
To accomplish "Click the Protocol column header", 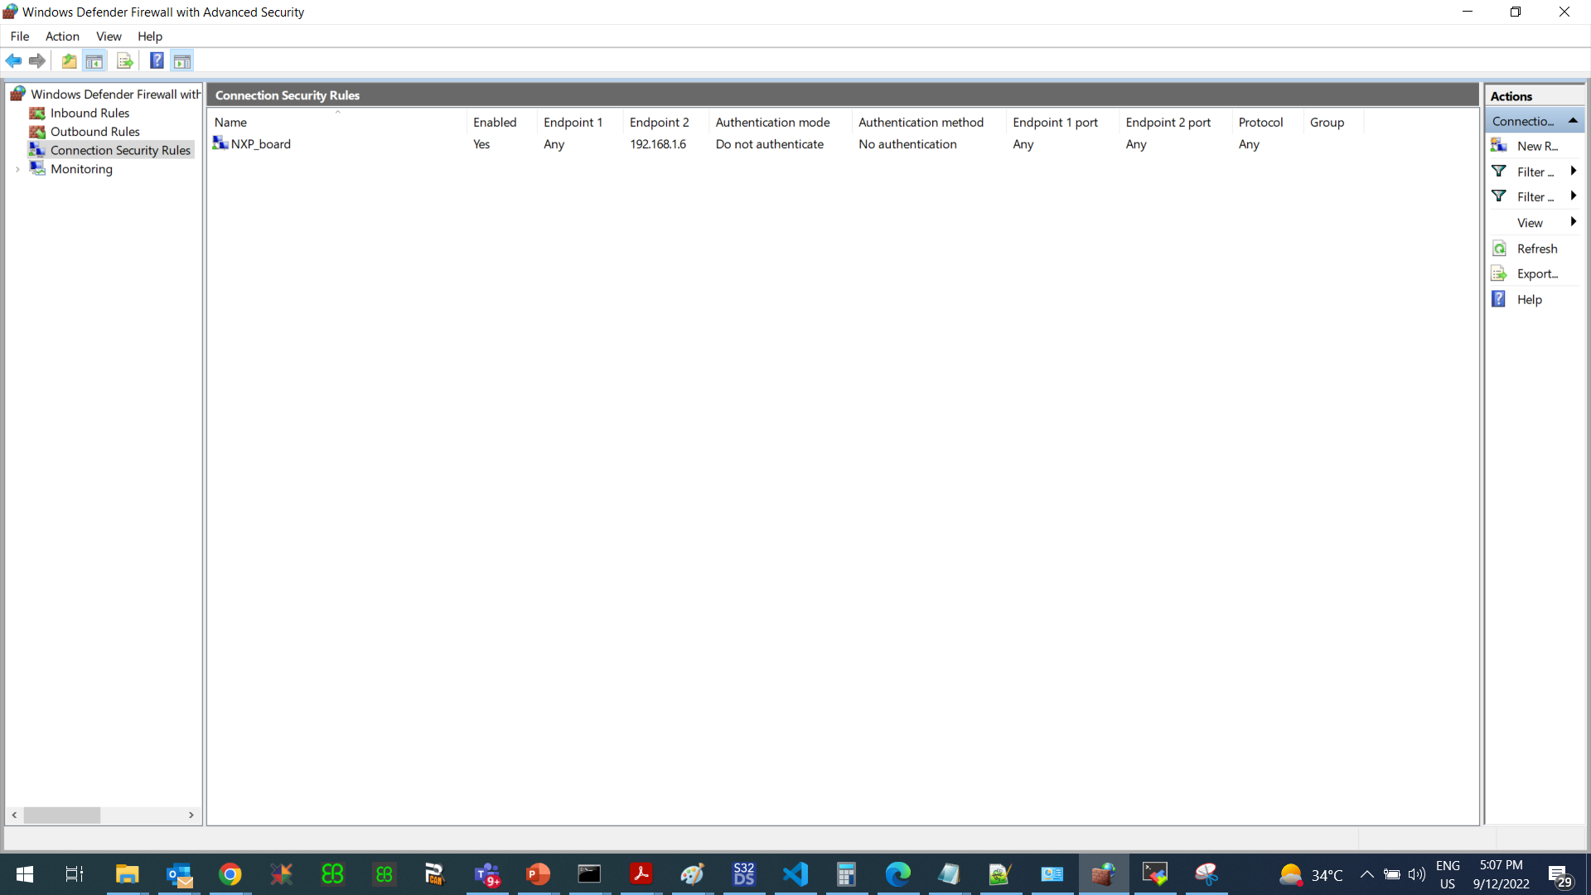I will (x=1267, y=122).
